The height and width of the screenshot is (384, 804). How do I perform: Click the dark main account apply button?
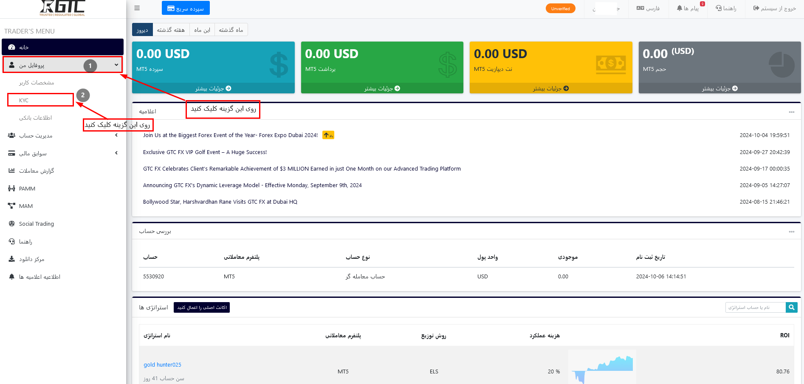click(202, 308)
